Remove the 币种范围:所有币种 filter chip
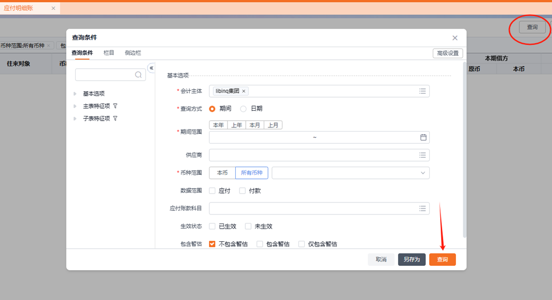Screen dimensions: 552x300 pyautogui.click(x=48, y=46)
